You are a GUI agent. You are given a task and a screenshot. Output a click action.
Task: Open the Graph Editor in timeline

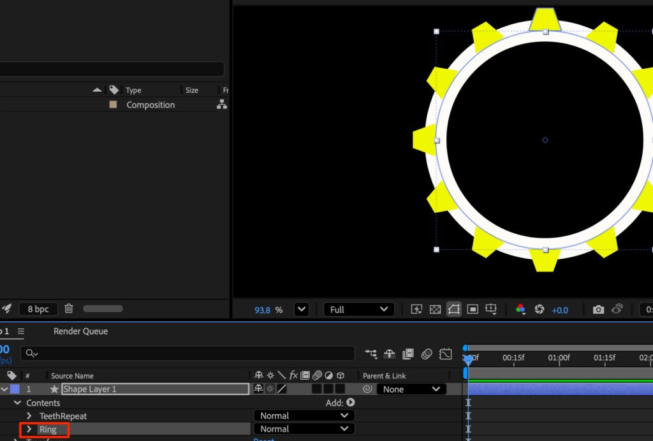coord(446,354)
